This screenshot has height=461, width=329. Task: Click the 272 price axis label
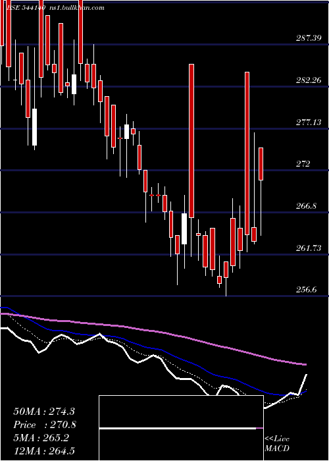(303, 164)
